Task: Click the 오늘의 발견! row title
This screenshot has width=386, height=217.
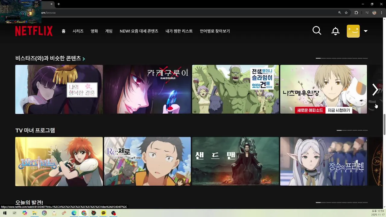Action: [x=29, y=203]
